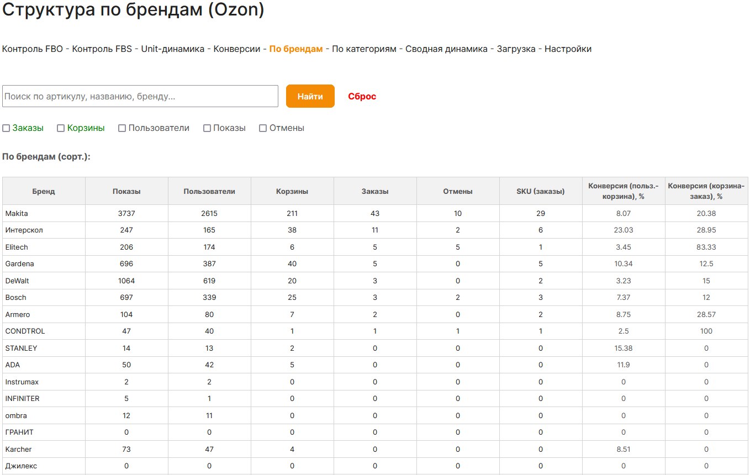Click the Elitech brand name
750x475 pixels.
(x=17, y=247)
